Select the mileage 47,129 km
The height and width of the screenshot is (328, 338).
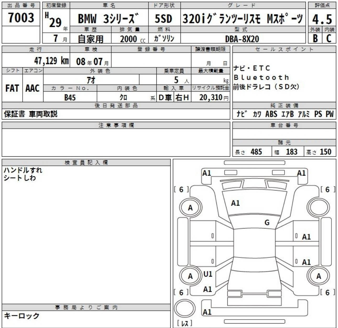(51, 61)
